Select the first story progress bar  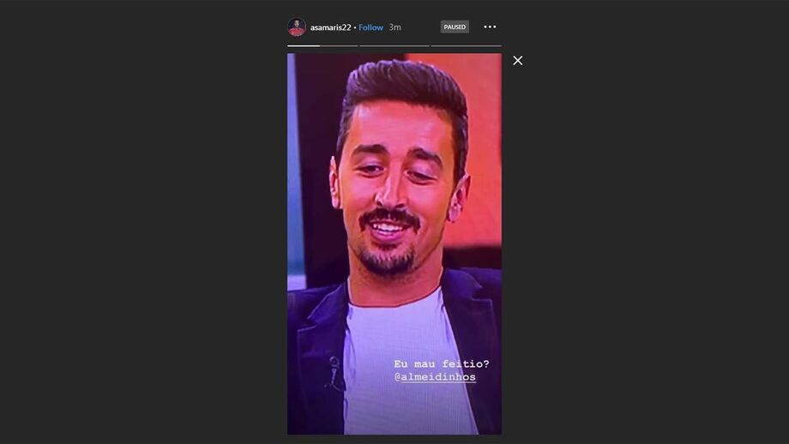pos(322,45)
